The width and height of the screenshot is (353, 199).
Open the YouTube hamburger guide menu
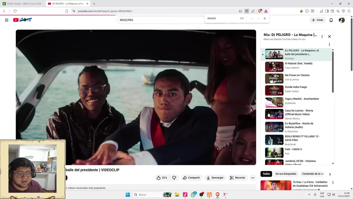(7, 20)
